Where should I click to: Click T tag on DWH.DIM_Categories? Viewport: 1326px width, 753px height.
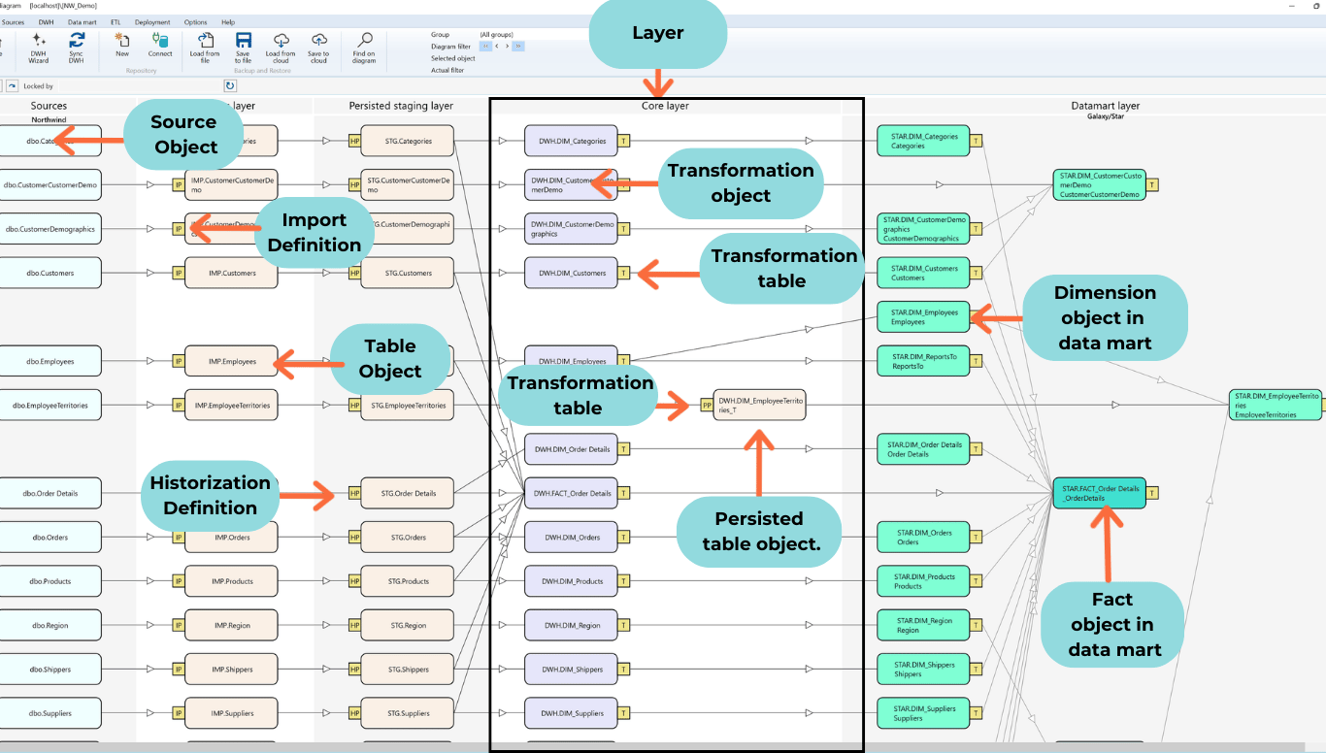tap(624, 141)
